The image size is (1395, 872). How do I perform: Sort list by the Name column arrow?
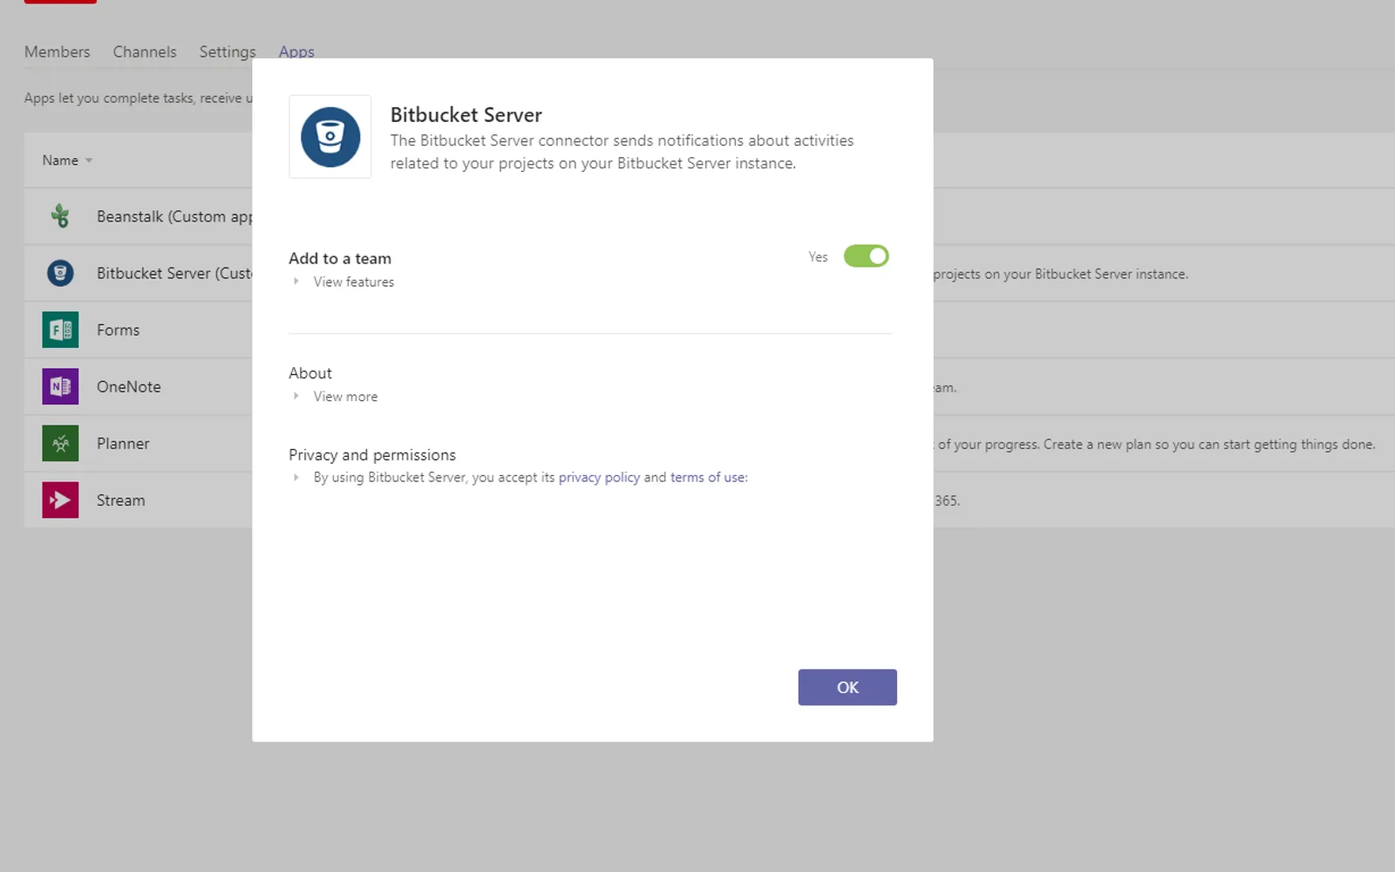(x=89, y=160)
